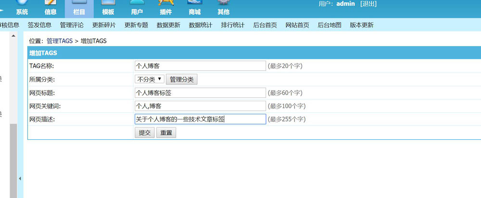Go to 管理评论 menu item
Screen dimensions: 481x198
point(72,25)
